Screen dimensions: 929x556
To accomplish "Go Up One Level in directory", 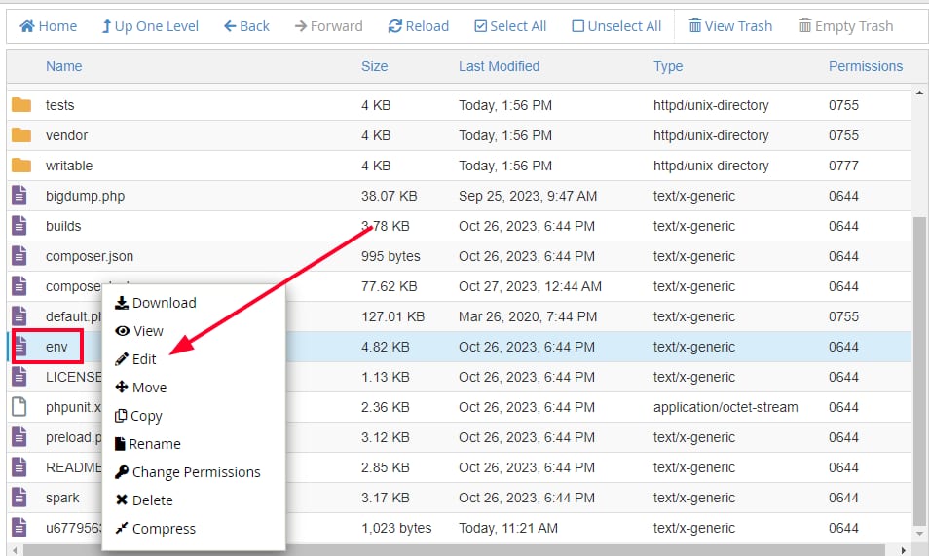I will click(x=150, y=26).
